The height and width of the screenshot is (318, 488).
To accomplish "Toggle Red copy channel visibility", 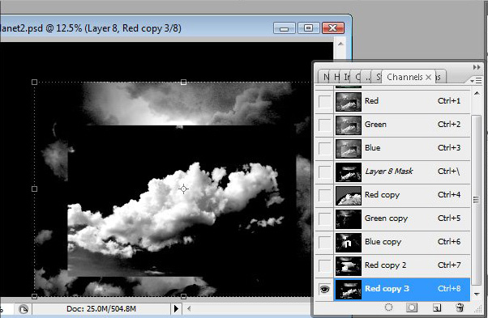I will pyautogui.click(x=324, y=195).
